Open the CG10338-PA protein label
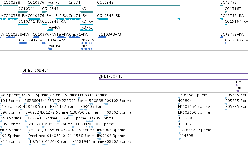 [17, 34]
